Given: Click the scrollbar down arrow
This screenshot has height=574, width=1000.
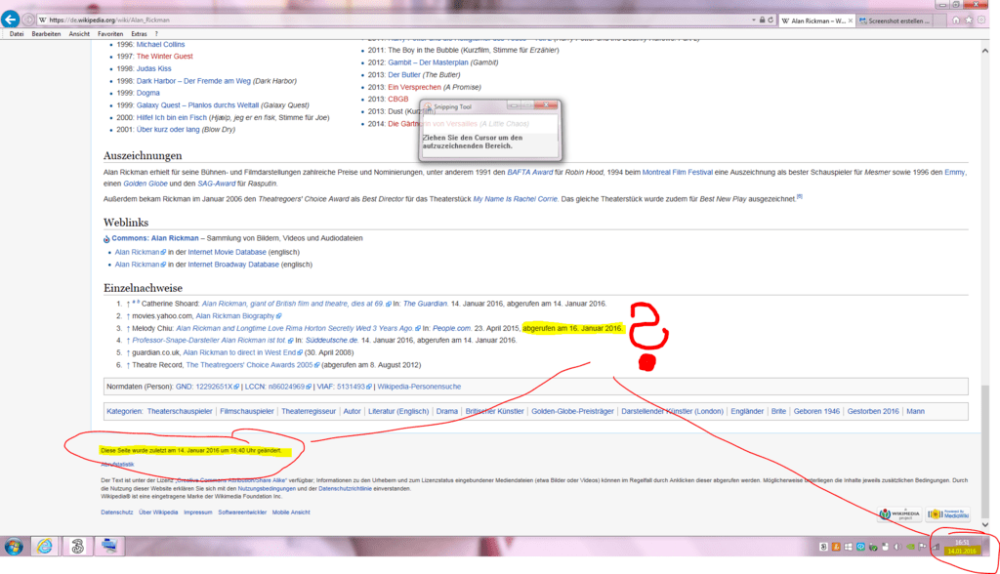Looking at the screenshot, I should [985, 525].
